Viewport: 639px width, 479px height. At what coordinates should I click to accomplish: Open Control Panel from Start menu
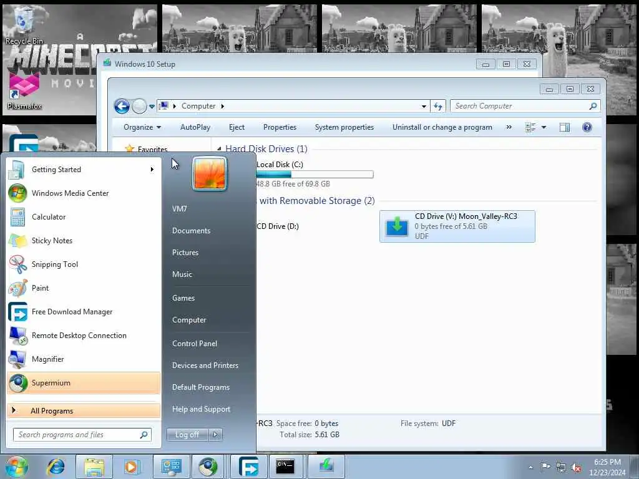pos(195,344)
